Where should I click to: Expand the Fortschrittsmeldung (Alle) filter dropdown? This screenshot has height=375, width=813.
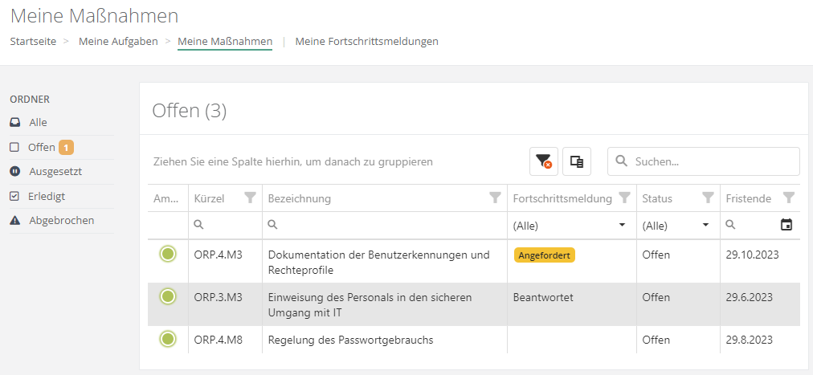point(622,225)
